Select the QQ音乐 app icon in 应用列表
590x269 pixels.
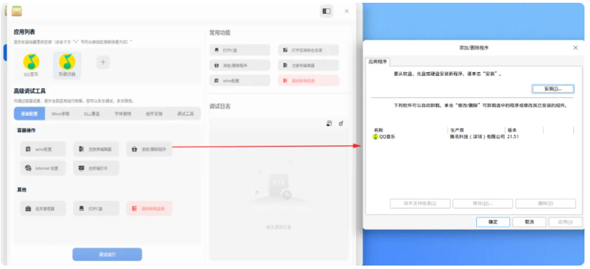click(x=31, y=62)
